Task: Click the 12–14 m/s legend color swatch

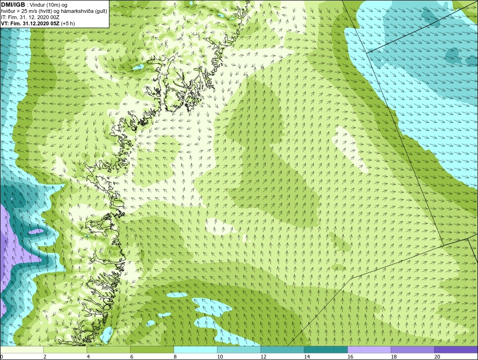Action: (282, 349)
